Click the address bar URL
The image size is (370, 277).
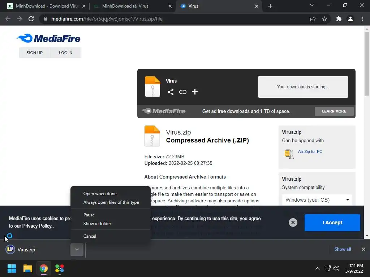107,19
